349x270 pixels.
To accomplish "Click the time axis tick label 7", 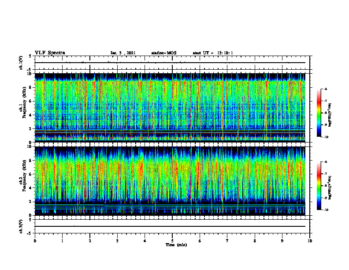I will point(227,241).
